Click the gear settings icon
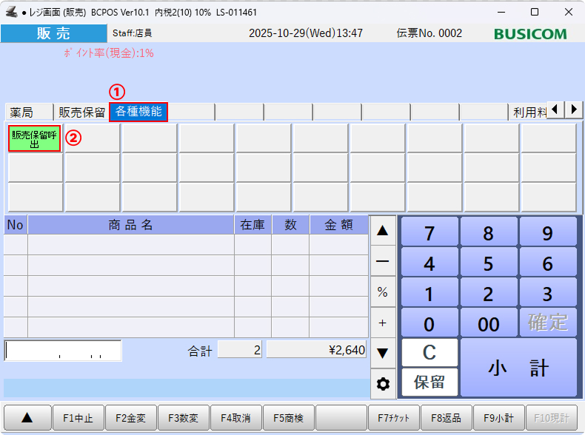Viewport: 585px width, 435px height. pos(383,384)
